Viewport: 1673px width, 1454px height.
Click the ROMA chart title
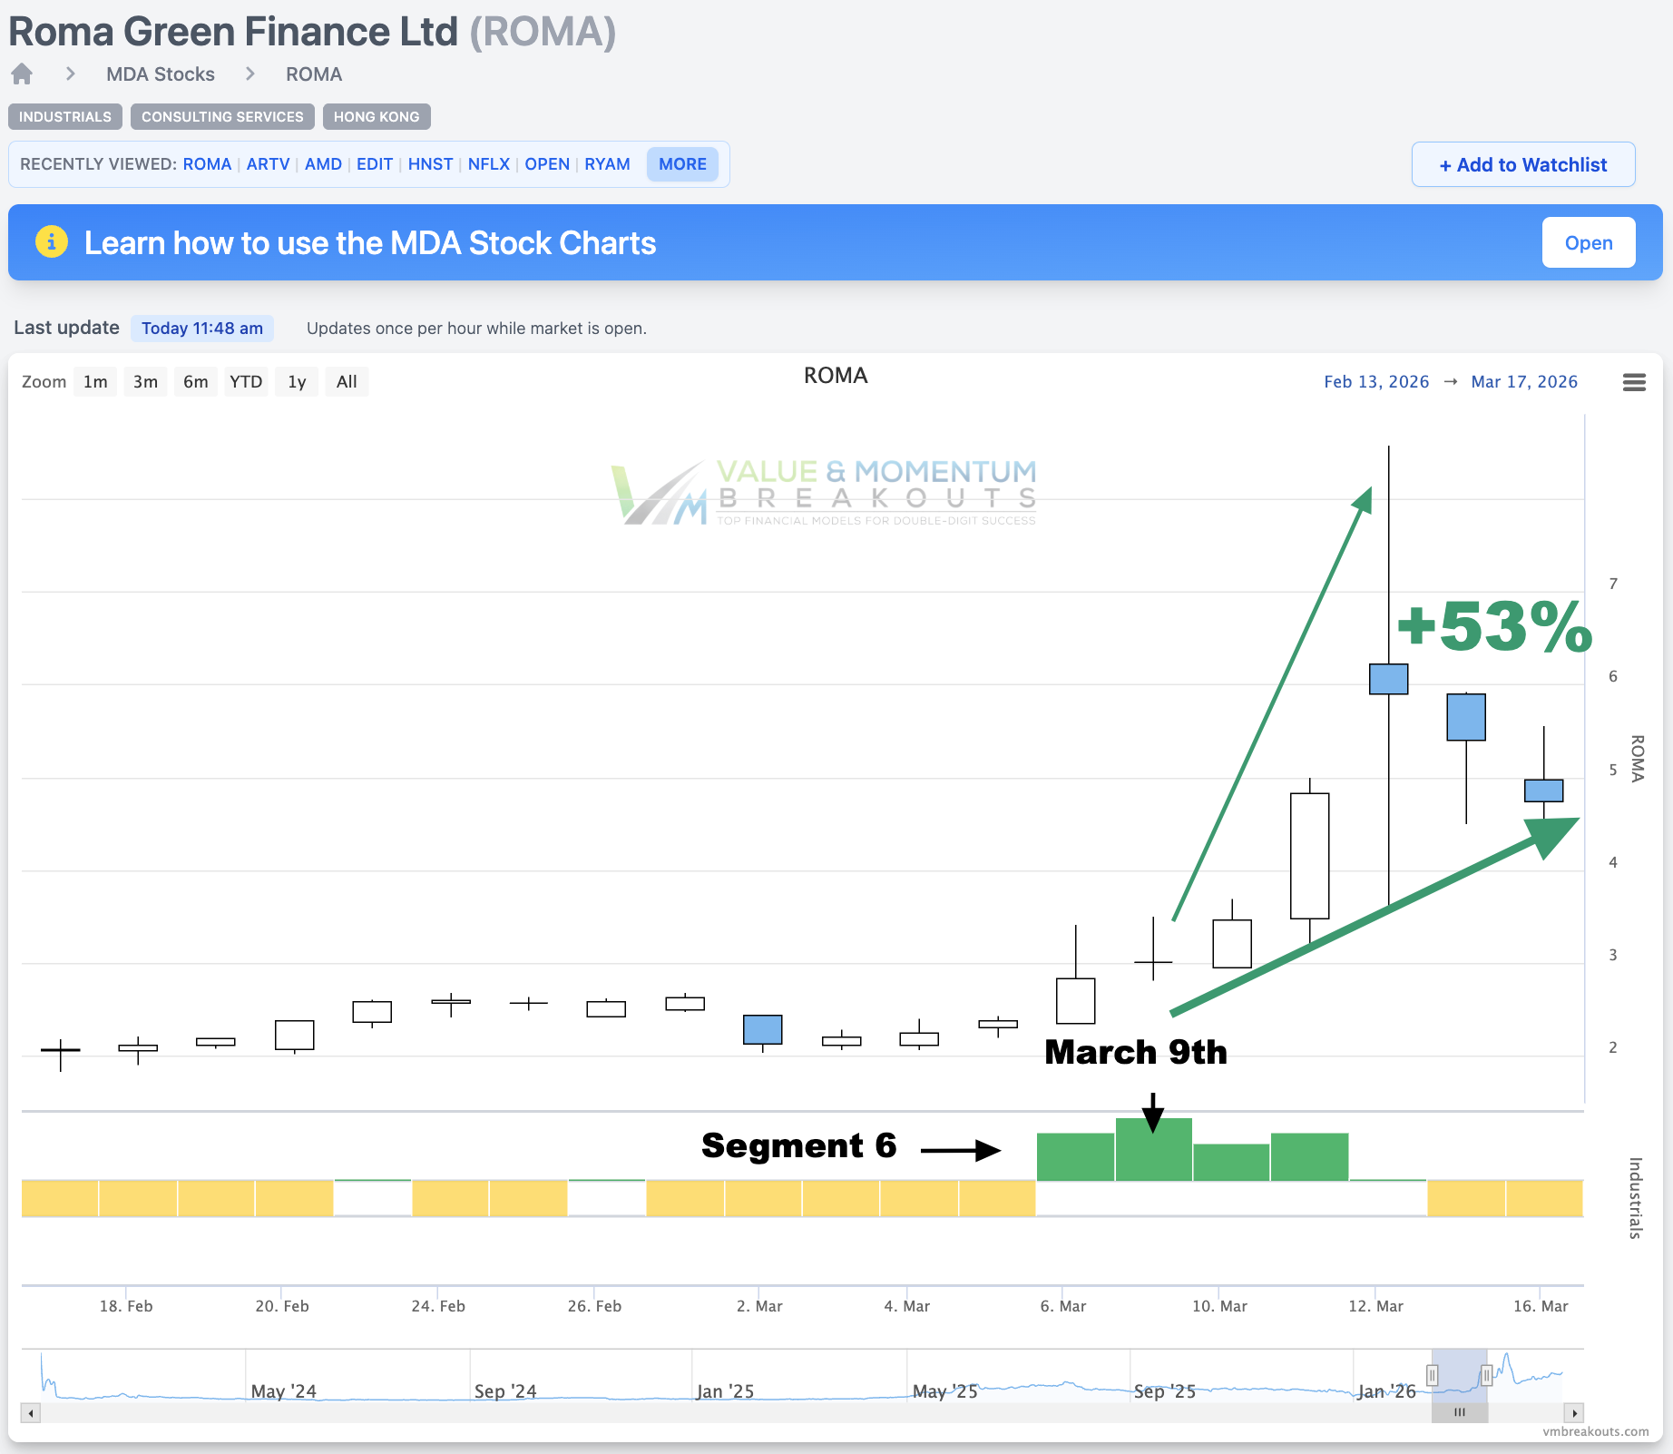[x=836, y=376]
